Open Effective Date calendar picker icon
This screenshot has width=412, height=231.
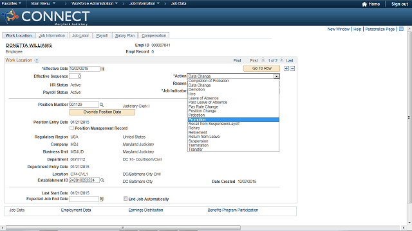[102, 69]
